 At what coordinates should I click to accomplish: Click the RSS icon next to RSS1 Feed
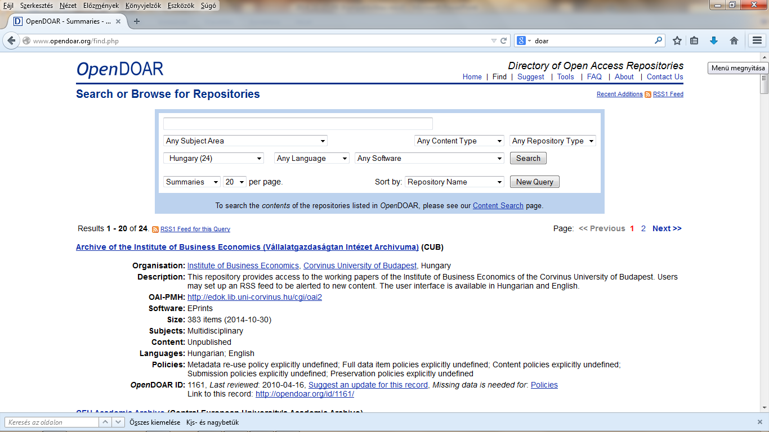click(x=648, y=94)
